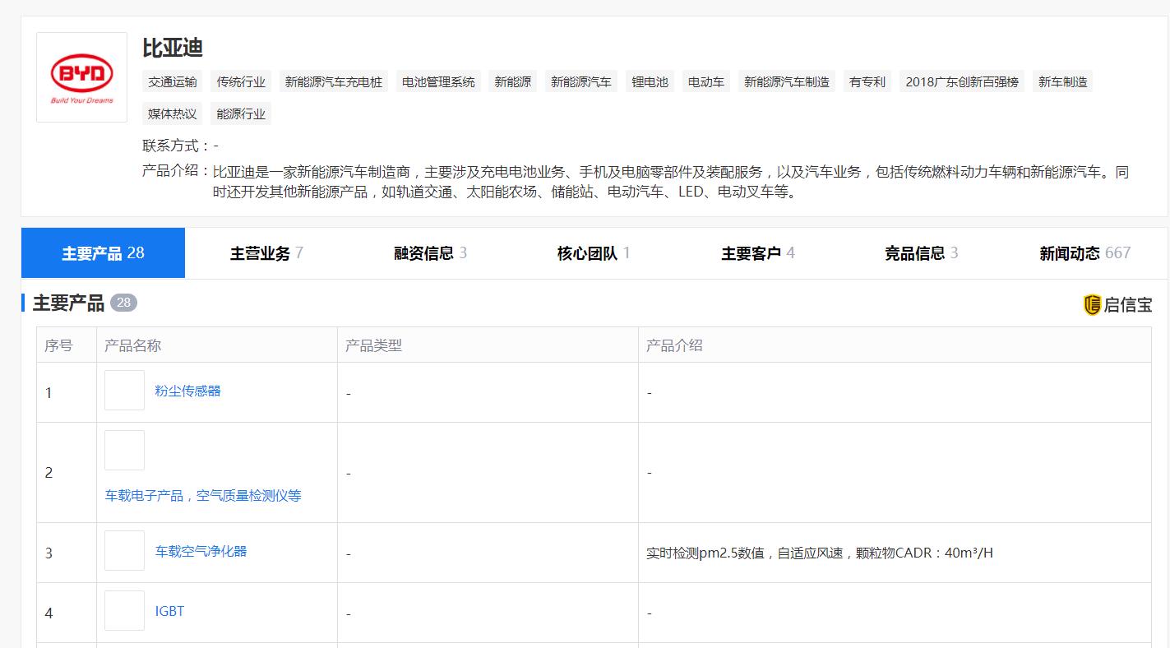Select the 竞品信息 tab
Screen dimensions: 1170x648
click(921, 253)
